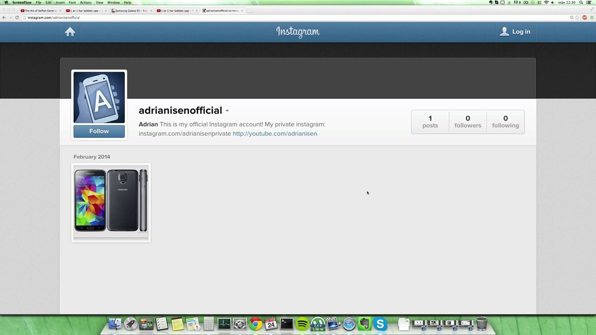Open the Insert menu

(60, 2)
